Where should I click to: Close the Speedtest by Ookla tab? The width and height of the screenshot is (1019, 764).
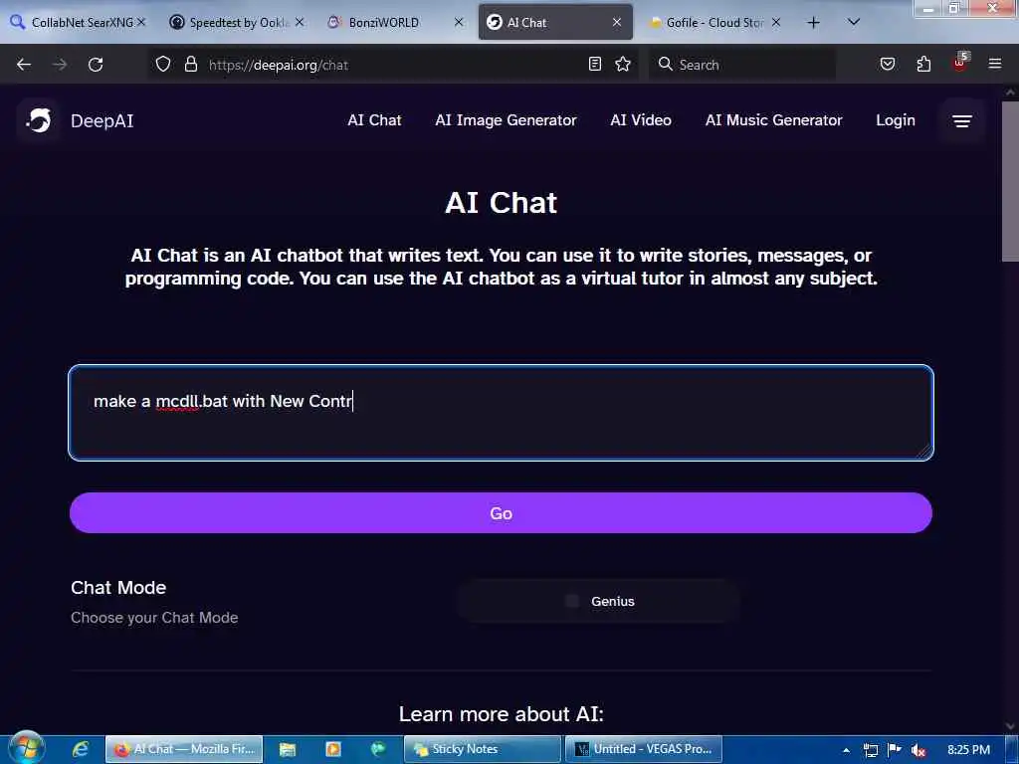click(x=299, y=22)
